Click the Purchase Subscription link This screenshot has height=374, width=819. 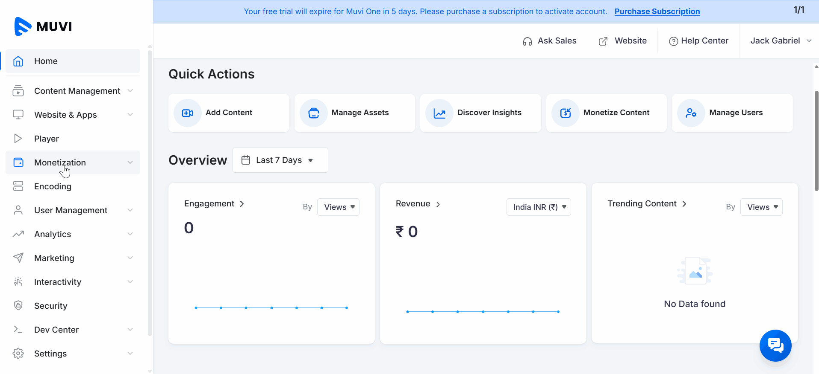(657, 12)
